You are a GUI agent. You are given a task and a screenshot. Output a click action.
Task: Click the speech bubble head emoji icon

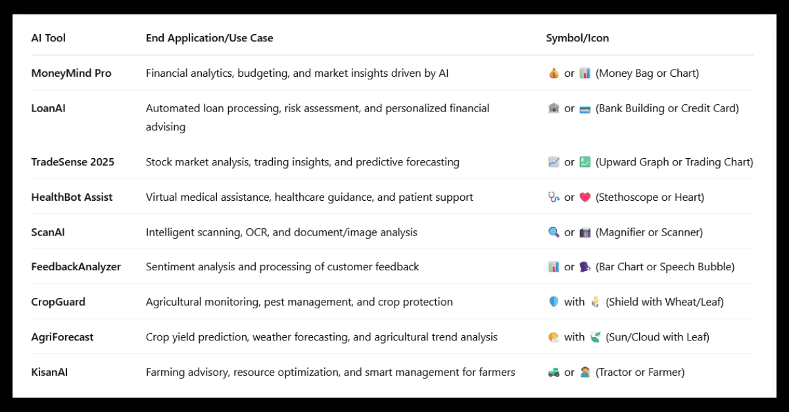585,267
